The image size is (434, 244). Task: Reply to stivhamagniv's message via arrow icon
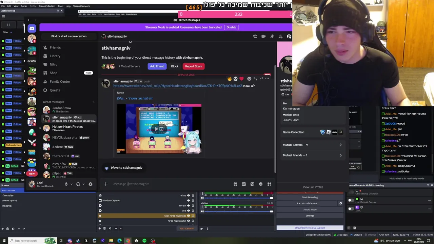[255, 79]
